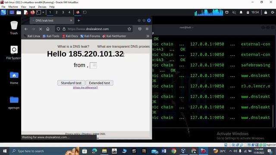The image size is (276, 155).
Task: Go back in Firefox
Action: 26,29
